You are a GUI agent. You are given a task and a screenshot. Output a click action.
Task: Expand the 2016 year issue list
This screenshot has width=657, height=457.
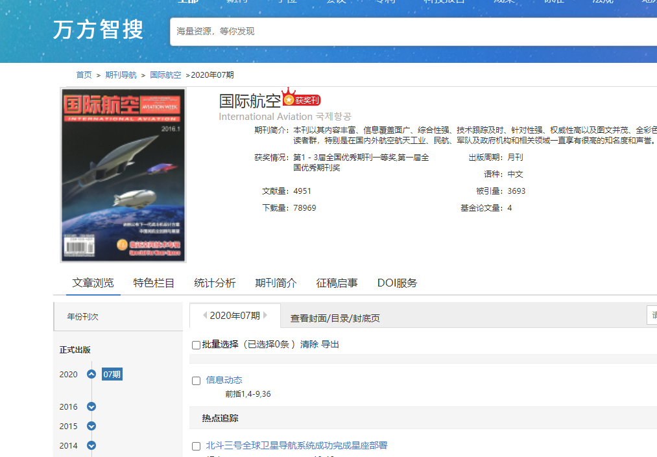point(91,407)
